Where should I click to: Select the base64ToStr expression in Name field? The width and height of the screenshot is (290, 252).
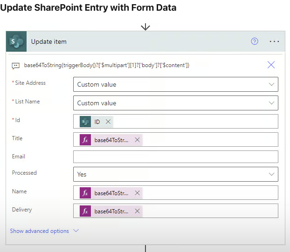coord(111,193)
